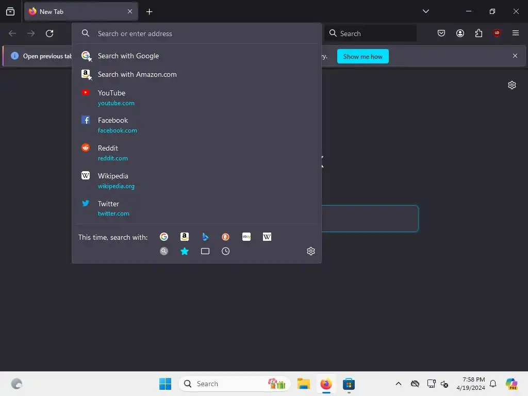
Task: Click the facebook.com URL text
Action: pyautogui.click(x=118, y=130)
